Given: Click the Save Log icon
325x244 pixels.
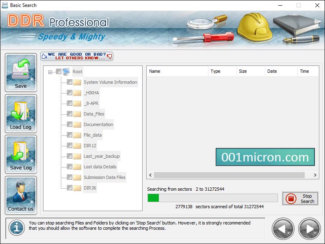Looking at the screenshot, I should pyautogui.click(x=21, y=154).
